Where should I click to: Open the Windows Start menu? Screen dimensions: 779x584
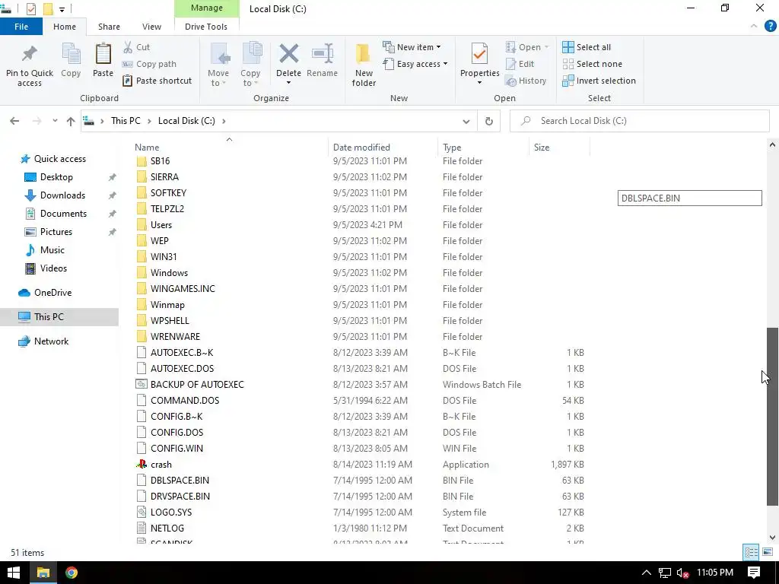pyautogui.click(x=14, y=573)
